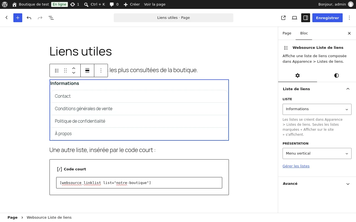
Task: Select Page in the bottom breadcrumb
Action: click(x=13, y=218)
